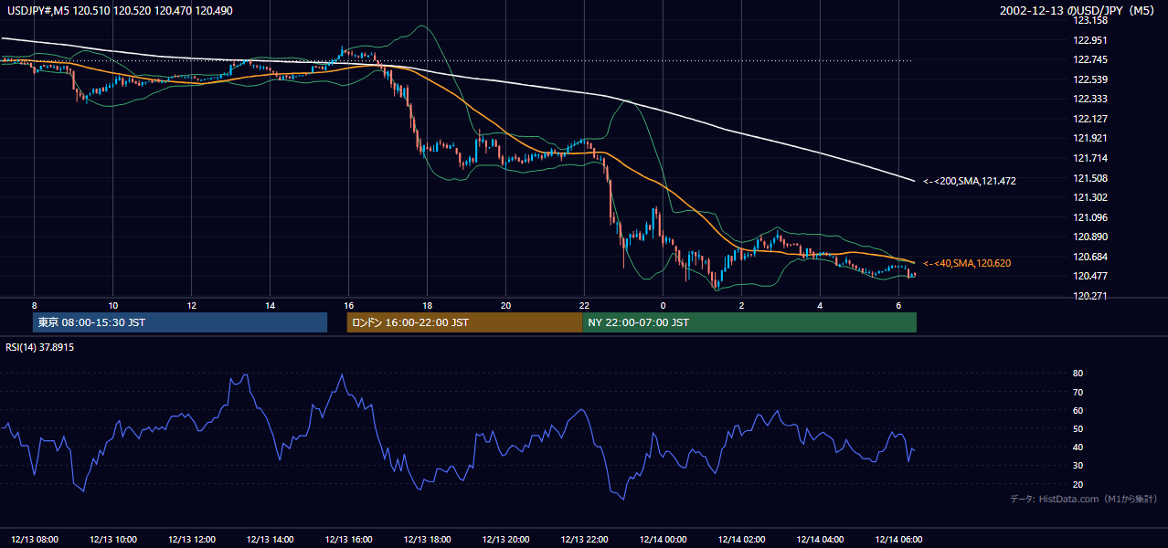Click the 12/14 02:00 date label

click(x=742, y=540)
